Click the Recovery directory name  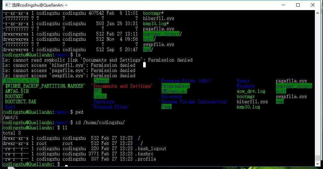[172, 96]
